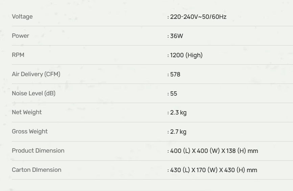Image resolution: width=293 pixels, height=191 pixels.
Task: Click the Gross Weight label
Action: 30,132
